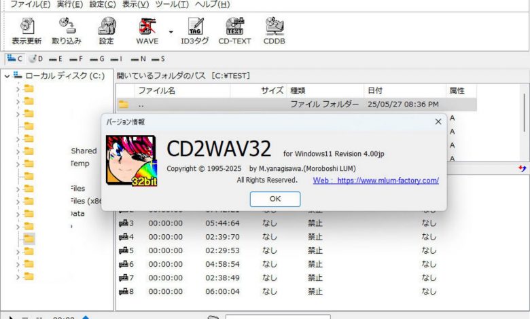This screenshot has width=530, height=319.
Task: Close the バージョン情報 dialog with X
Action: 438,121
